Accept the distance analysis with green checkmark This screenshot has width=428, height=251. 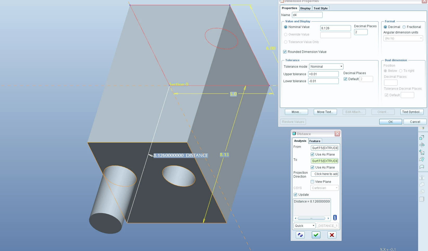[316, 235]
